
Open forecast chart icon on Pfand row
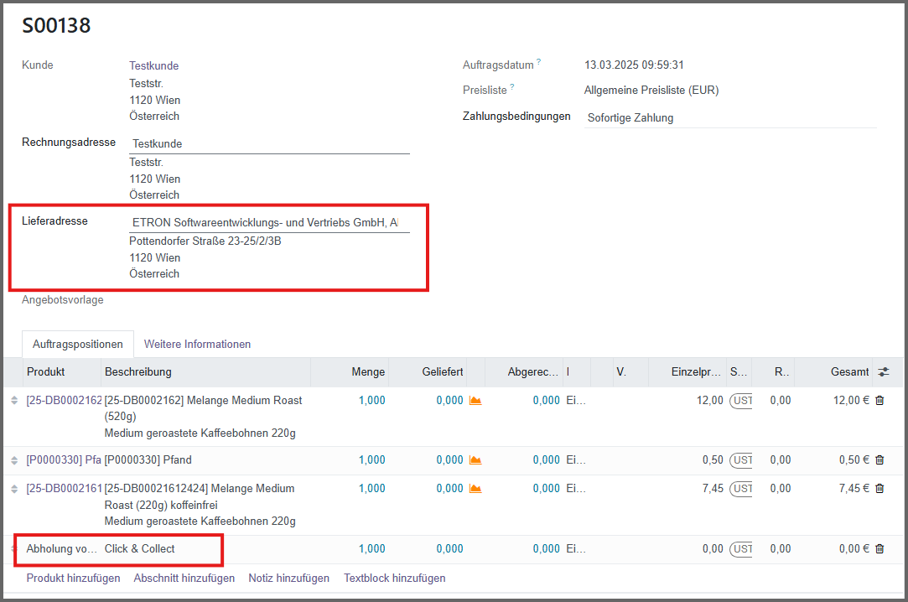pos(475,460)
